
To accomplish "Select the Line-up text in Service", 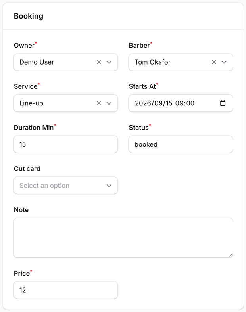I will (x=31, y=103).
